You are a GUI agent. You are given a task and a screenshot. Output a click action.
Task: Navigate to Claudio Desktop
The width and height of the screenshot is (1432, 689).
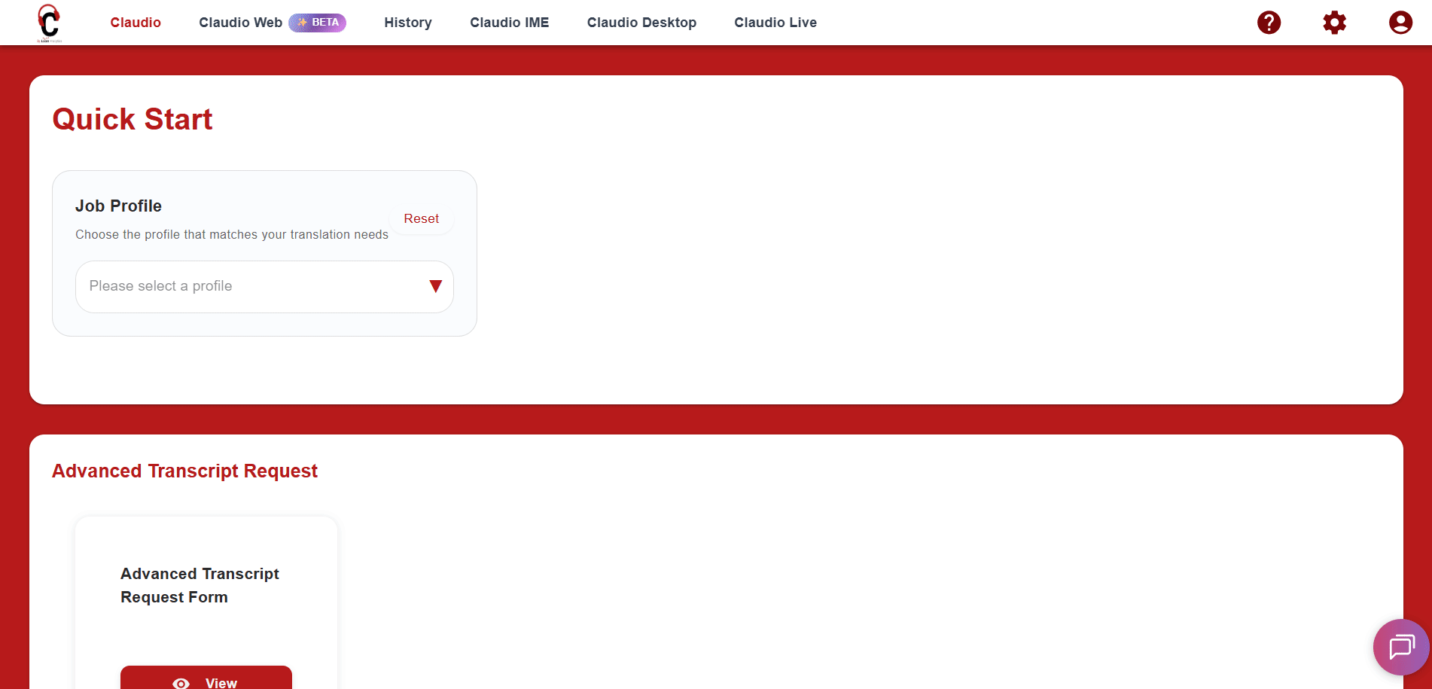[x=641, y=23]
